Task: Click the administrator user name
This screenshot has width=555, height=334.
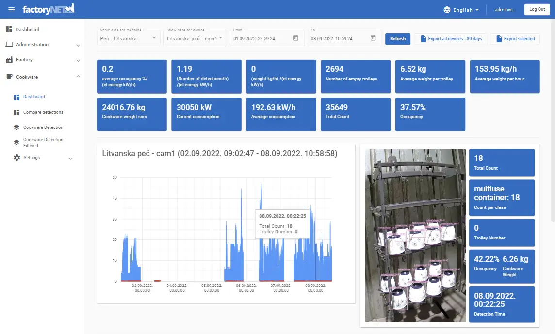Action: point(505,10)
